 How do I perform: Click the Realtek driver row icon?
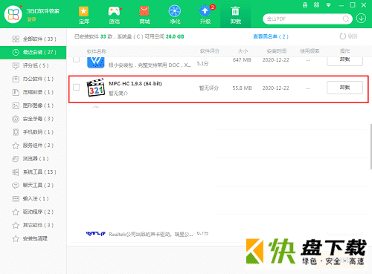pyautogui.click(x=96, y=233)
